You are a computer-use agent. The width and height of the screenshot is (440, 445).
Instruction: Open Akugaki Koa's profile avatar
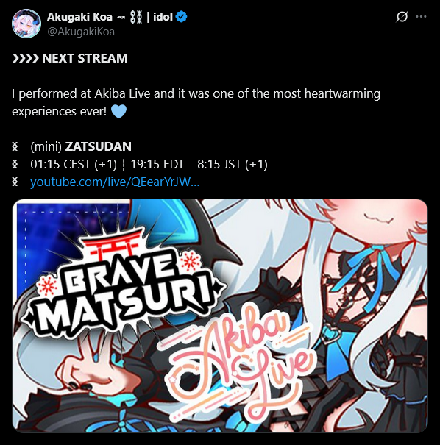(x=26, y=24)
